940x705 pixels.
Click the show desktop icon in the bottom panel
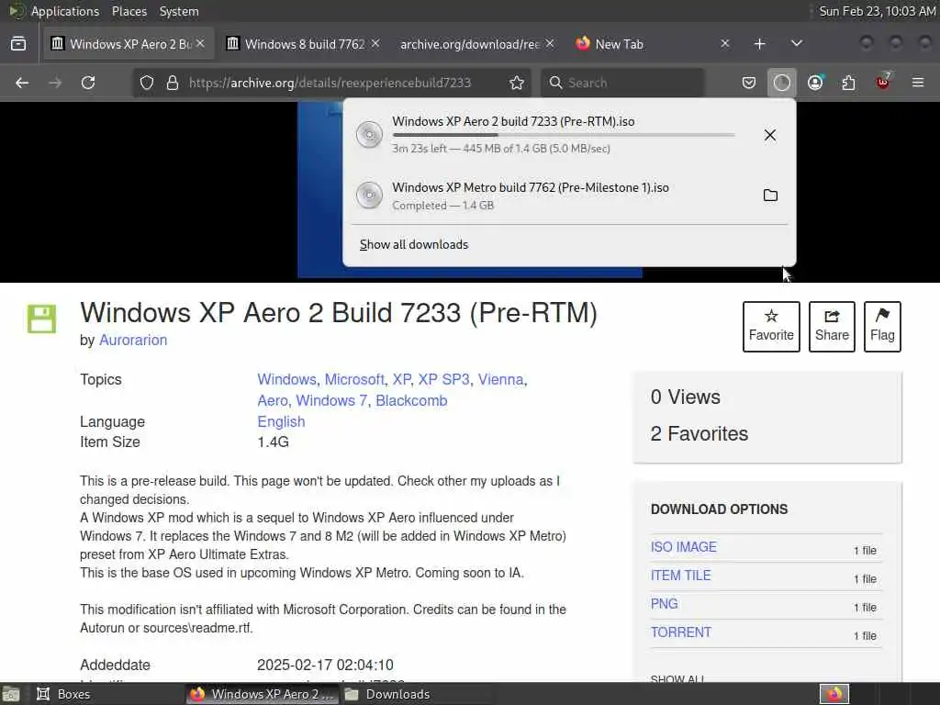pos(11,695)
